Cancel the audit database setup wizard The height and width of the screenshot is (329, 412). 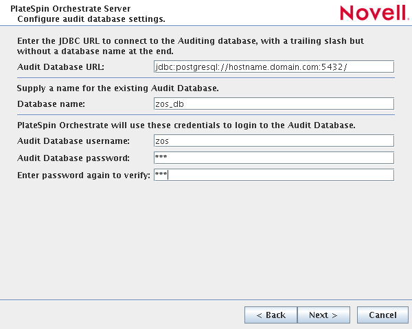(382, 315)
